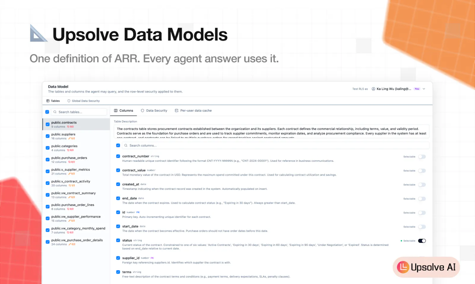
Task: Select the public.vw_category_monthly_spend table
Action: click(76, 230)
